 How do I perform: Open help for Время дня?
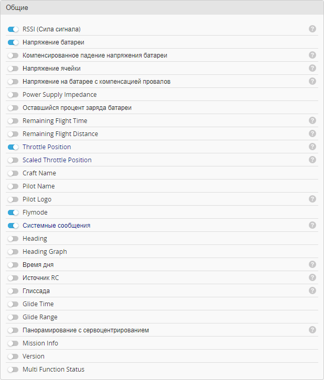312,264
